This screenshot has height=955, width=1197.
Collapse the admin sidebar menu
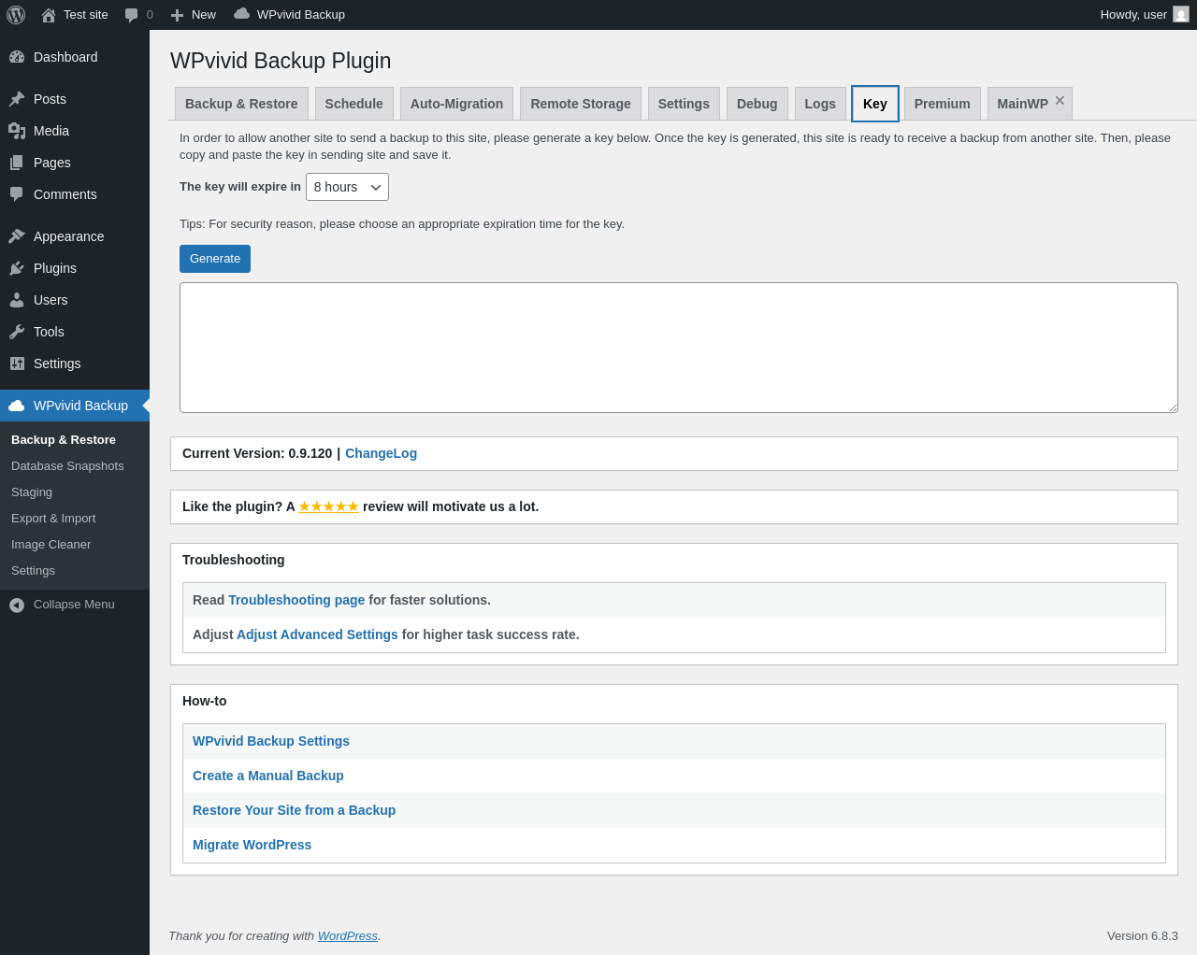[63, 605]
